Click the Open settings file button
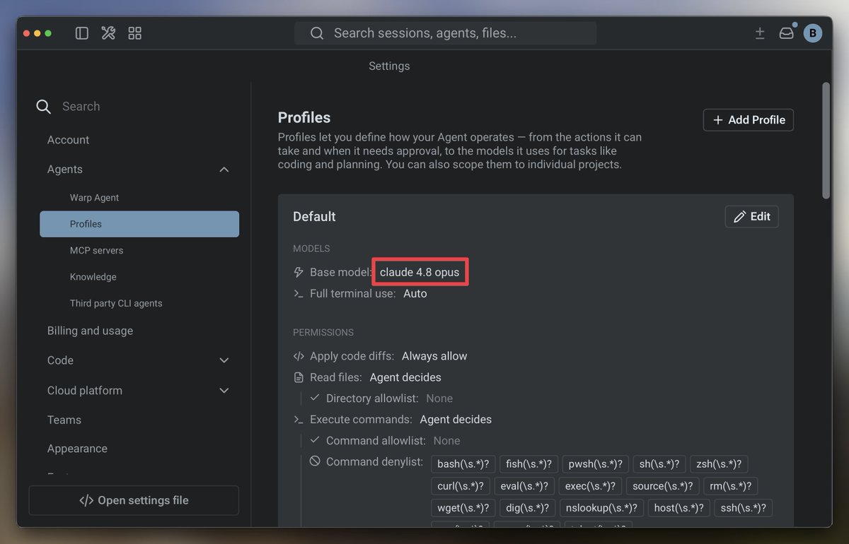 (134, 500)
